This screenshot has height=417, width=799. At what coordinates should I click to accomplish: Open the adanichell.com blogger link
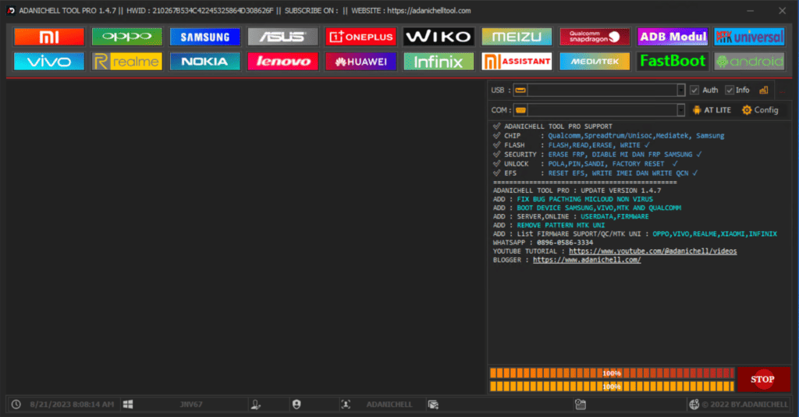587,260
